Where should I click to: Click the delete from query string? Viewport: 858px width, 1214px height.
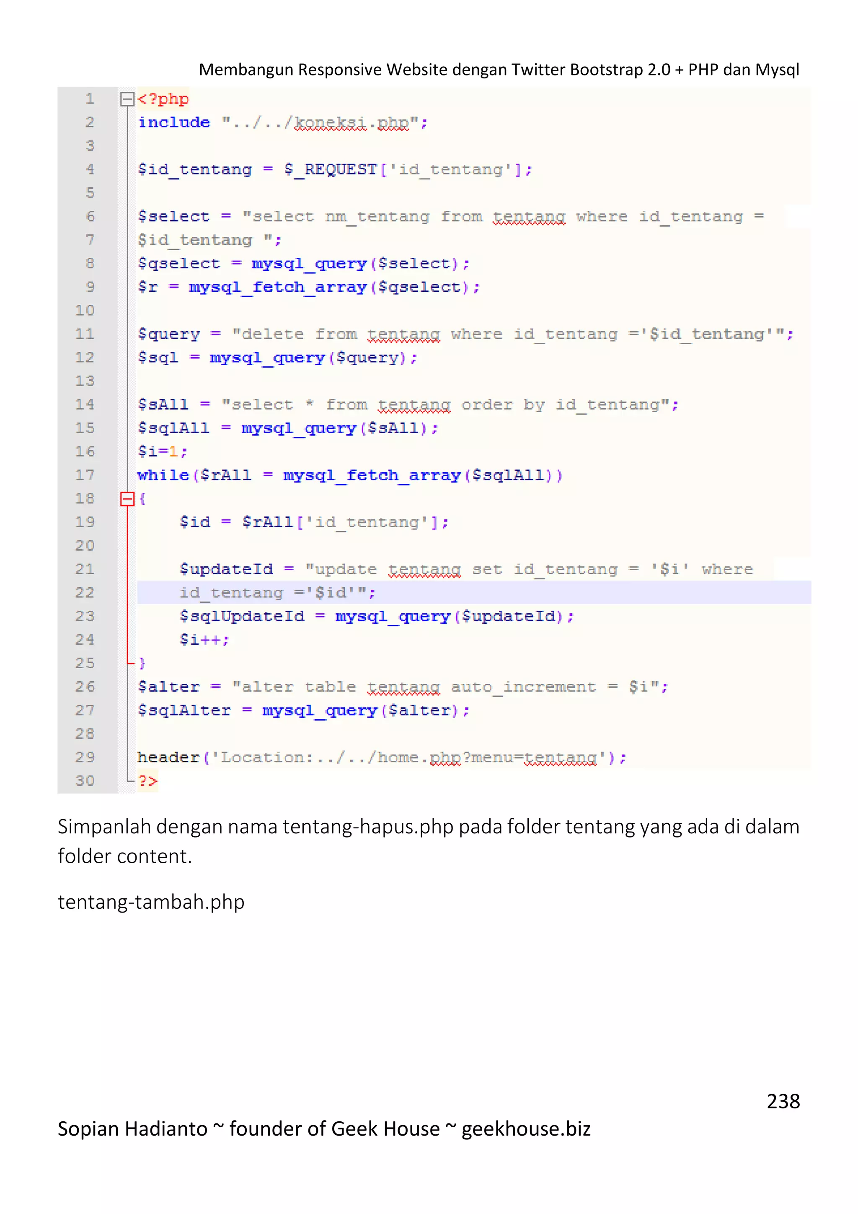(509, 334)
